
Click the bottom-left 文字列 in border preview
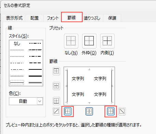(x=78, y=94)
